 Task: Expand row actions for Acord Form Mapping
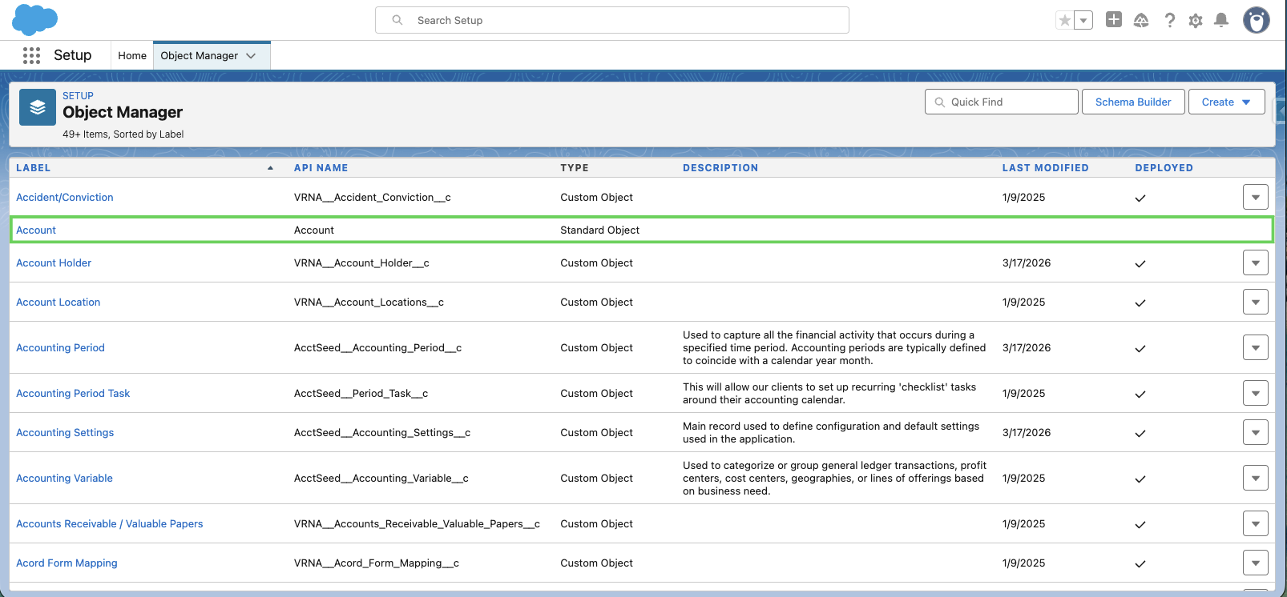tap(1256, 563)
